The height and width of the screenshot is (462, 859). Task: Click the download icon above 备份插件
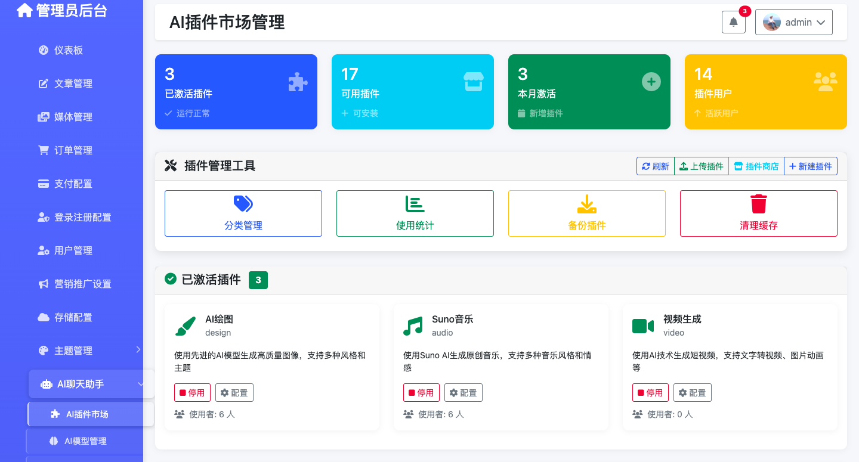[x=587, y=204]
